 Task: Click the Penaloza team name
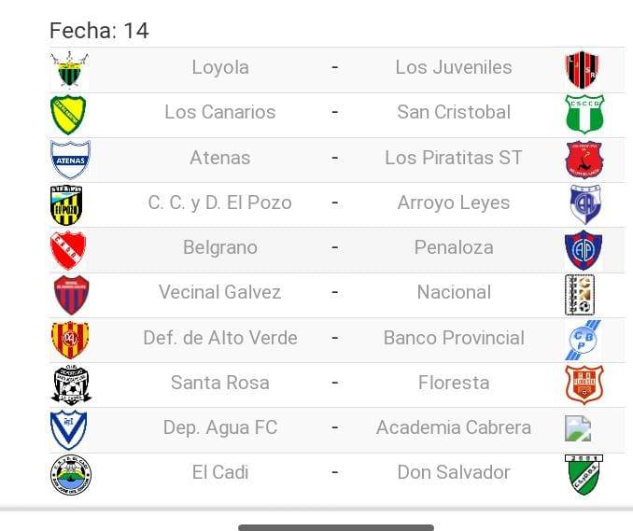pyautogui.click(x=454, y=247)
